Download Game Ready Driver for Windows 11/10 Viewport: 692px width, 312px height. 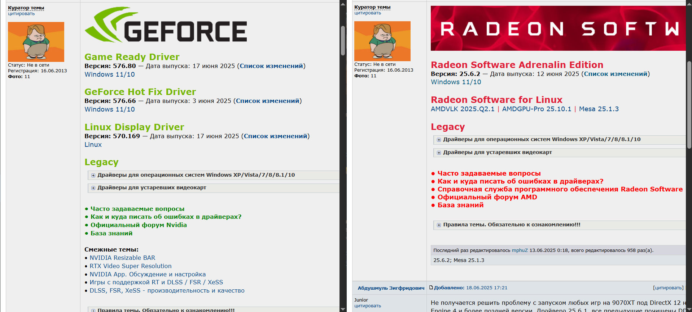pos(110,74)
